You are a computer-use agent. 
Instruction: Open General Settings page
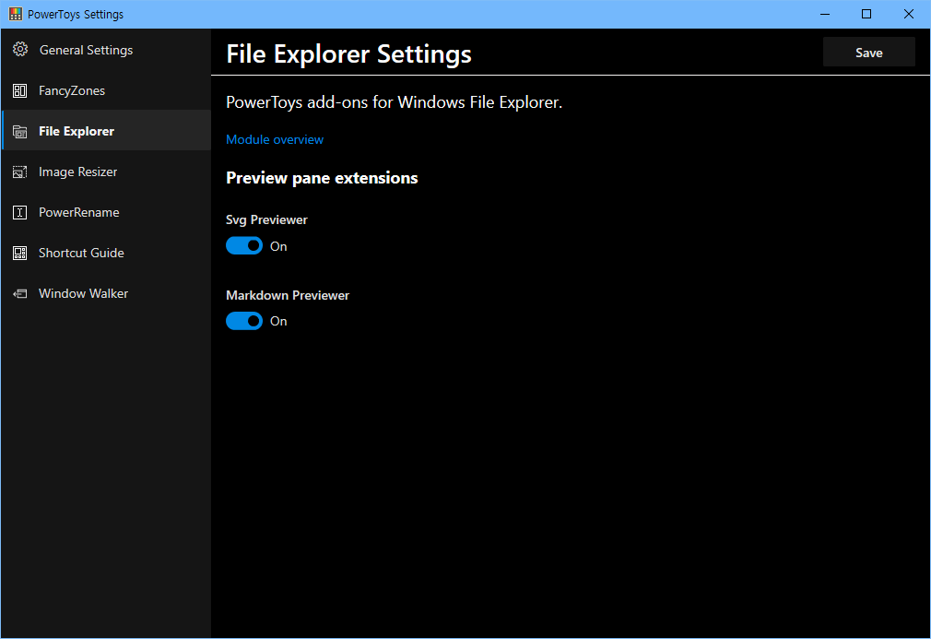click(x=106, y=50)
